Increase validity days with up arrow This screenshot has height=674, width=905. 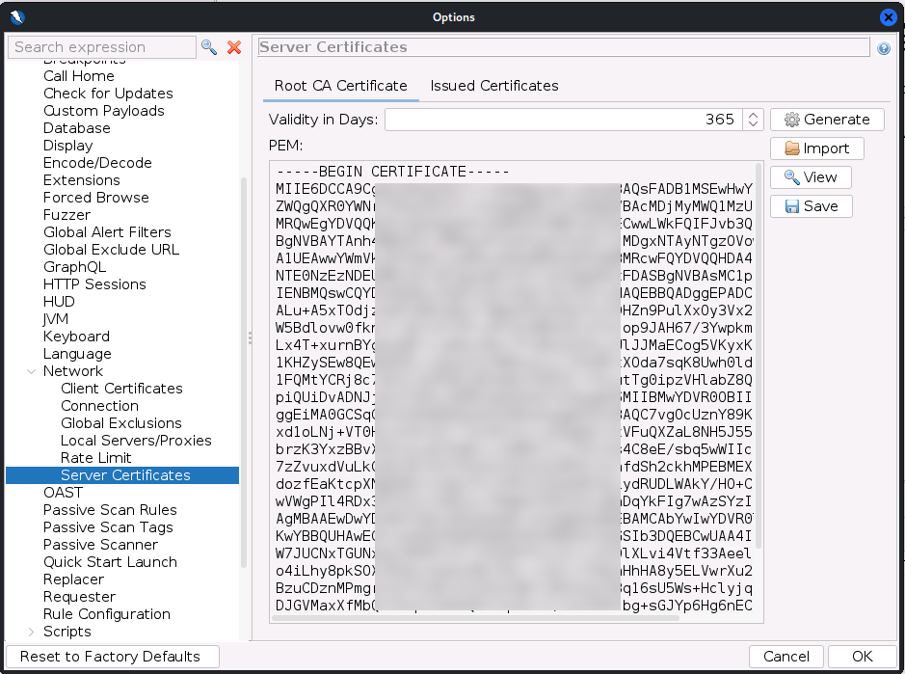tap(753, 115)
